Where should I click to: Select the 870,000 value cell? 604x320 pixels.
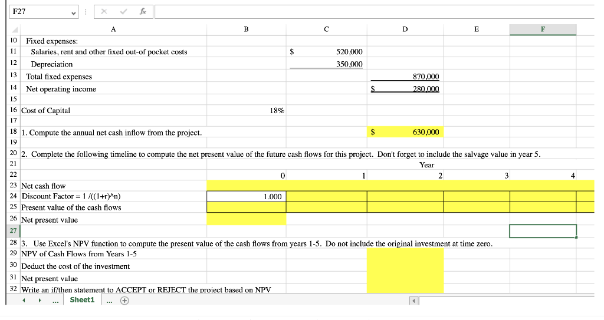pos(405,76)
